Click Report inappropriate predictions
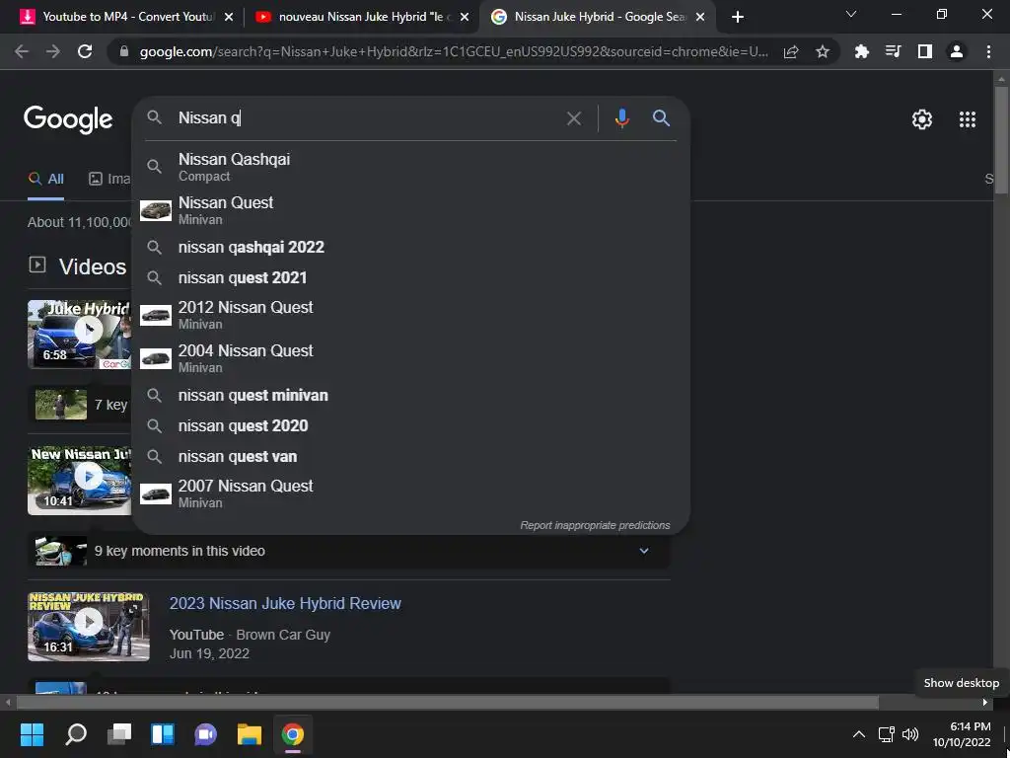1010x758 pixels. tap(595, 525)
